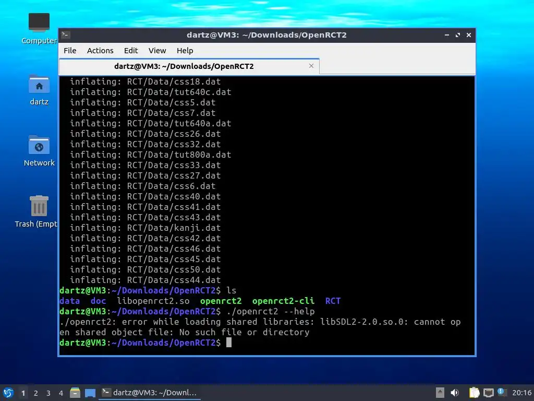
Task: Select the dartz@VM3 terminal tab
Action: pyautogui.click(x=189, y=66)
